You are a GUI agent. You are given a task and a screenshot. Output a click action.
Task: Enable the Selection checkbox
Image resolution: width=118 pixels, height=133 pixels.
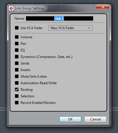pyautogui.click(x=17, y=96)
